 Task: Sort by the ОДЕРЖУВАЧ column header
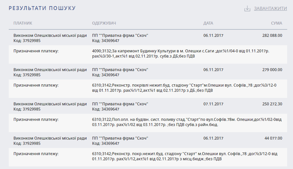[104, 23]
